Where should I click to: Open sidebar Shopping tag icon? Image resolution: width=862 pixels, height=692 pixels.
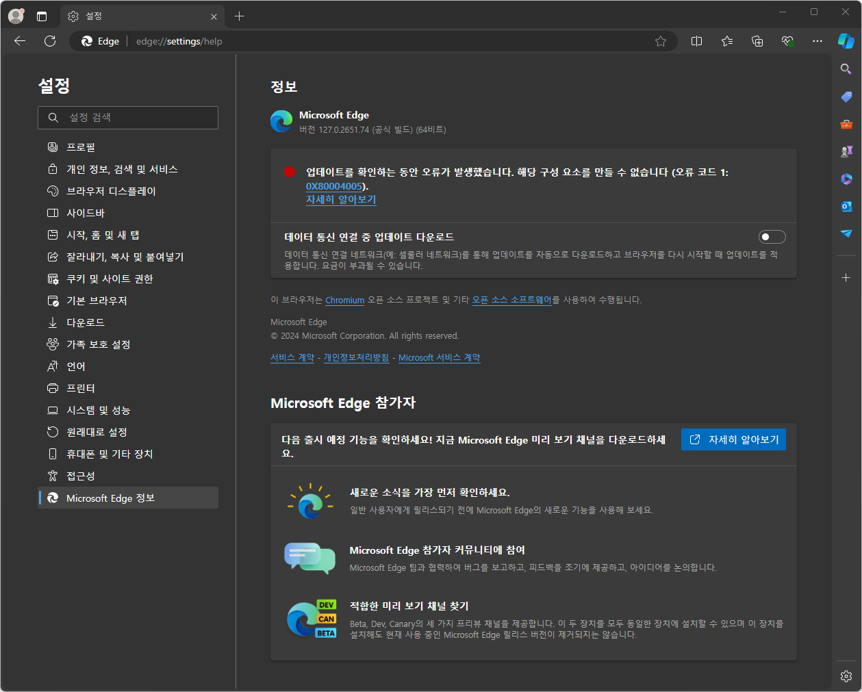(846, 97)
